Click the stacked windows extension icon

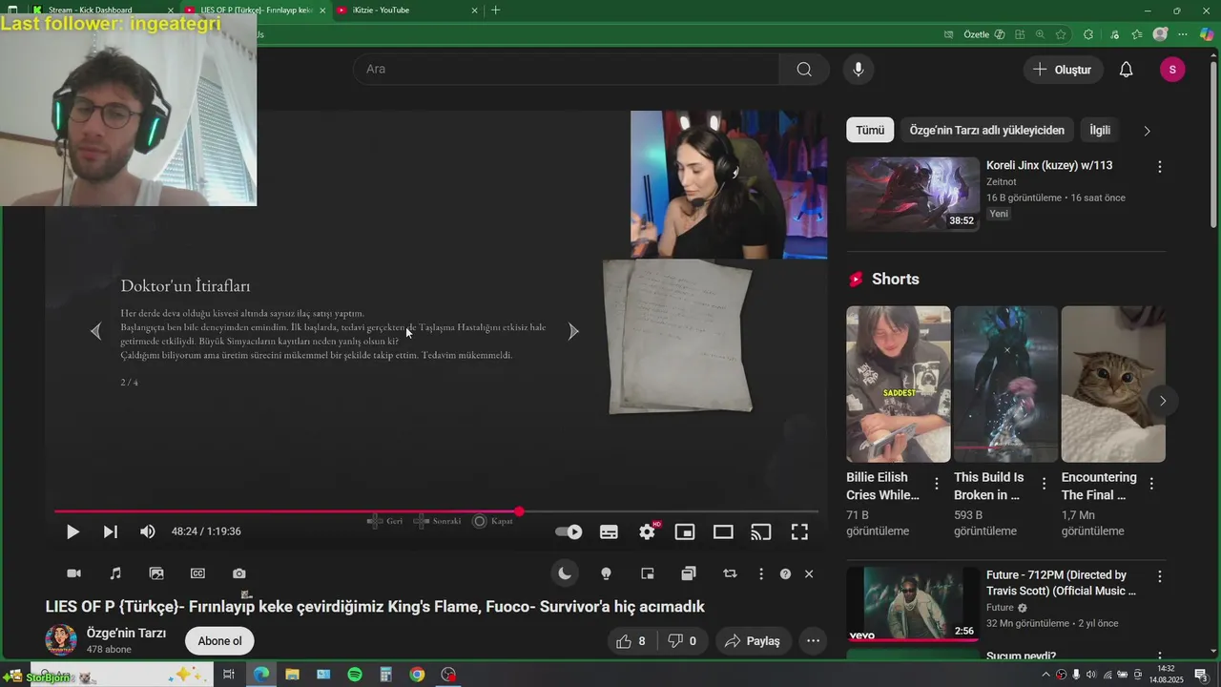coord(689,573)
